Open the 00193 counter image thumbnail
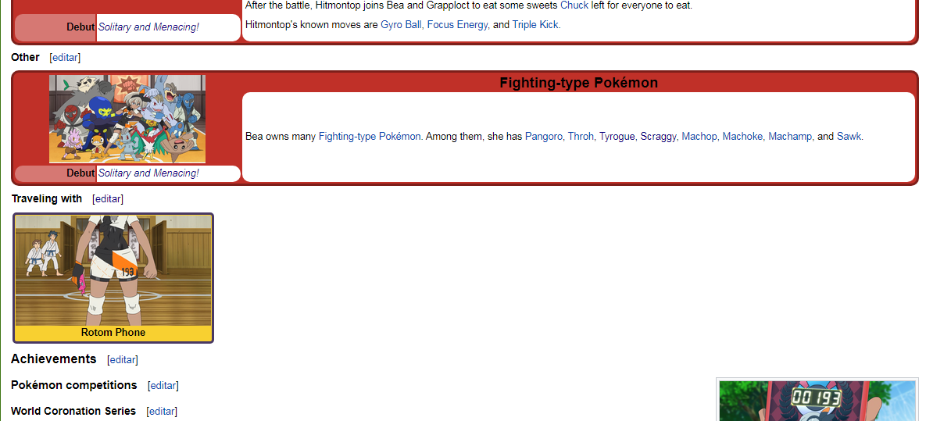 817,401
